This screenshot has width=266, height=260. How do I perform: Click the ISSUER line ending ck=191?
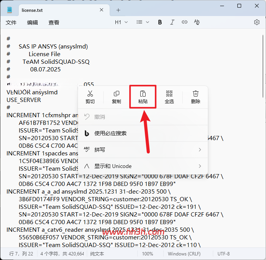click(x=110, y=207)
